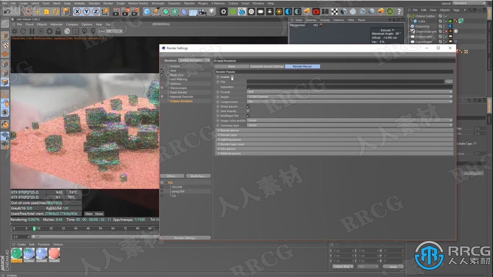Image resolution: width=493 pixels, height=277 pixels.
Task: Toggle the Save checkbox in settings list
Action: [162, 70]
